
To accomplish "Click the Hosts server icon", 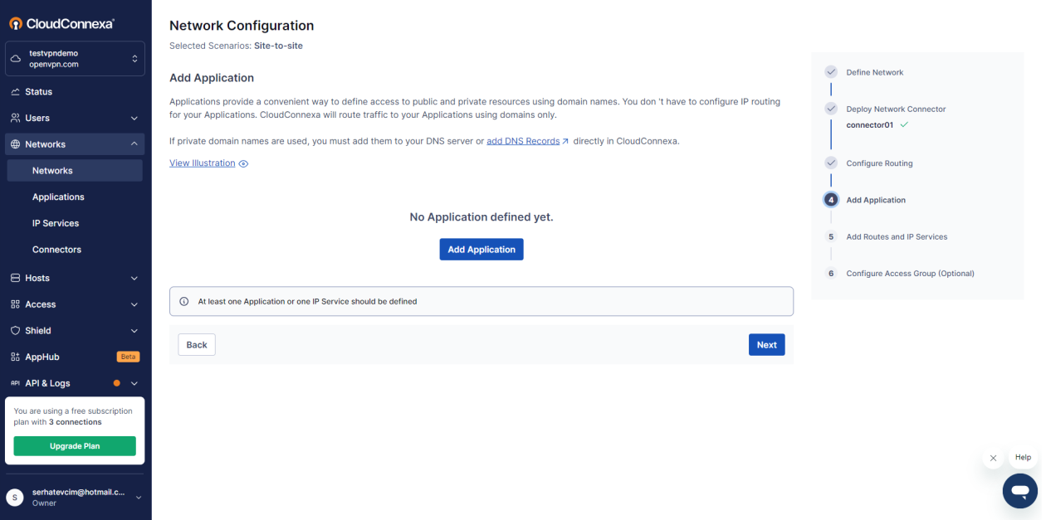I will (16, 278).
